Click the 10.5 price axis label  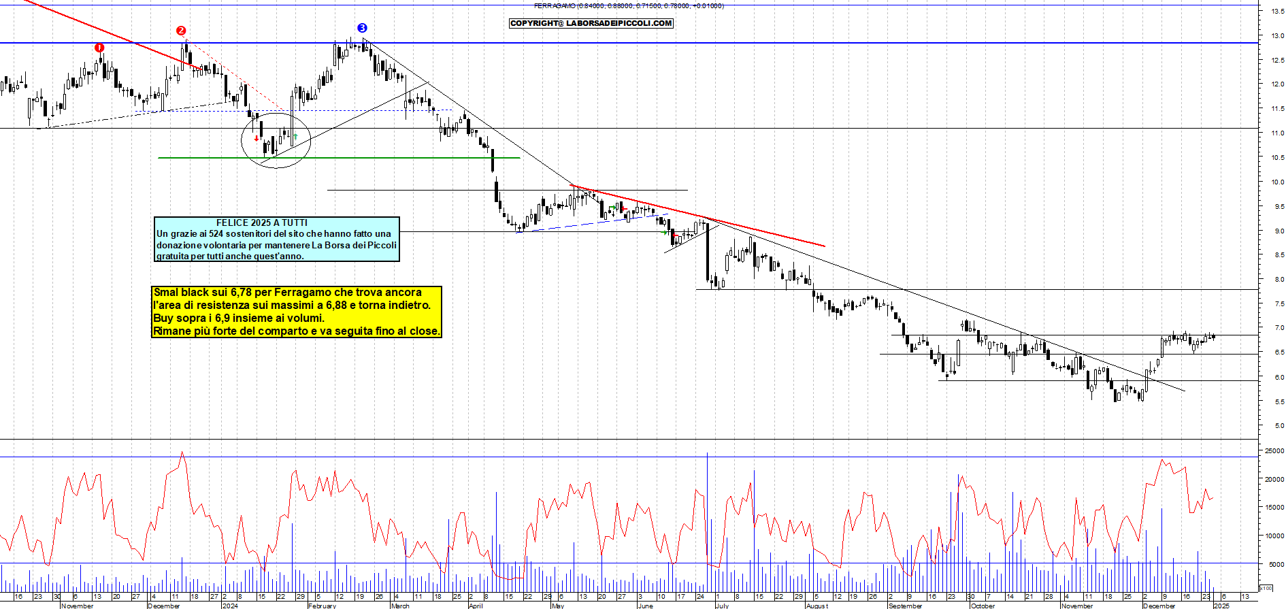pyautogui.click(x=1278, y=158)
